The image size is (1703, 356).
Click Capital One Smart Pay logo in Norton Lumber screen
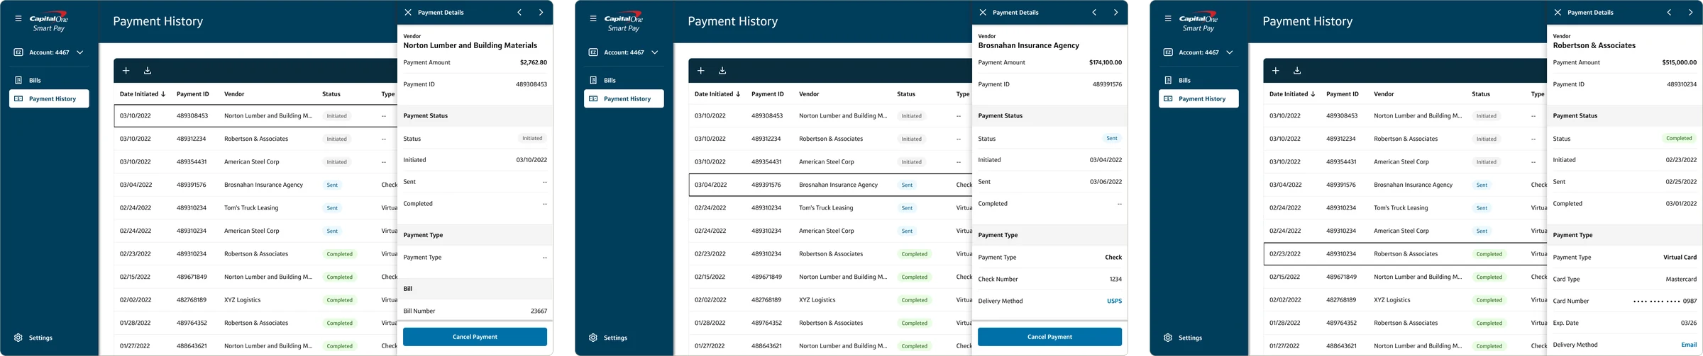tap(49, 22)
